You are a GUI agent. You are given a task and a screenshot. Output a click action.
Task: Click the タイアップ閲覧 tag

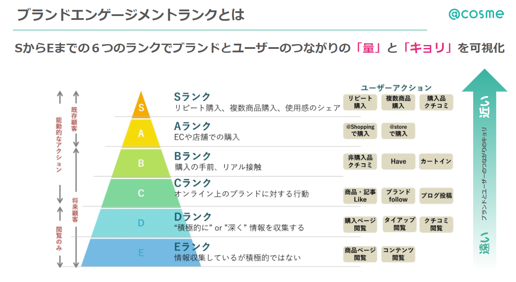coord(400,224)
